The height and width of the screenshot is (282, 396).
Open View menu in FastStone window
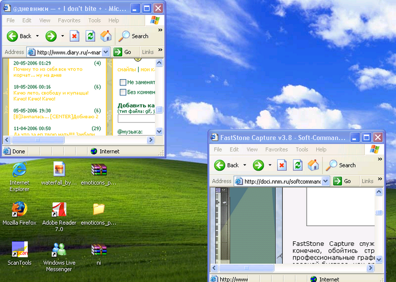tap(252, 150)
